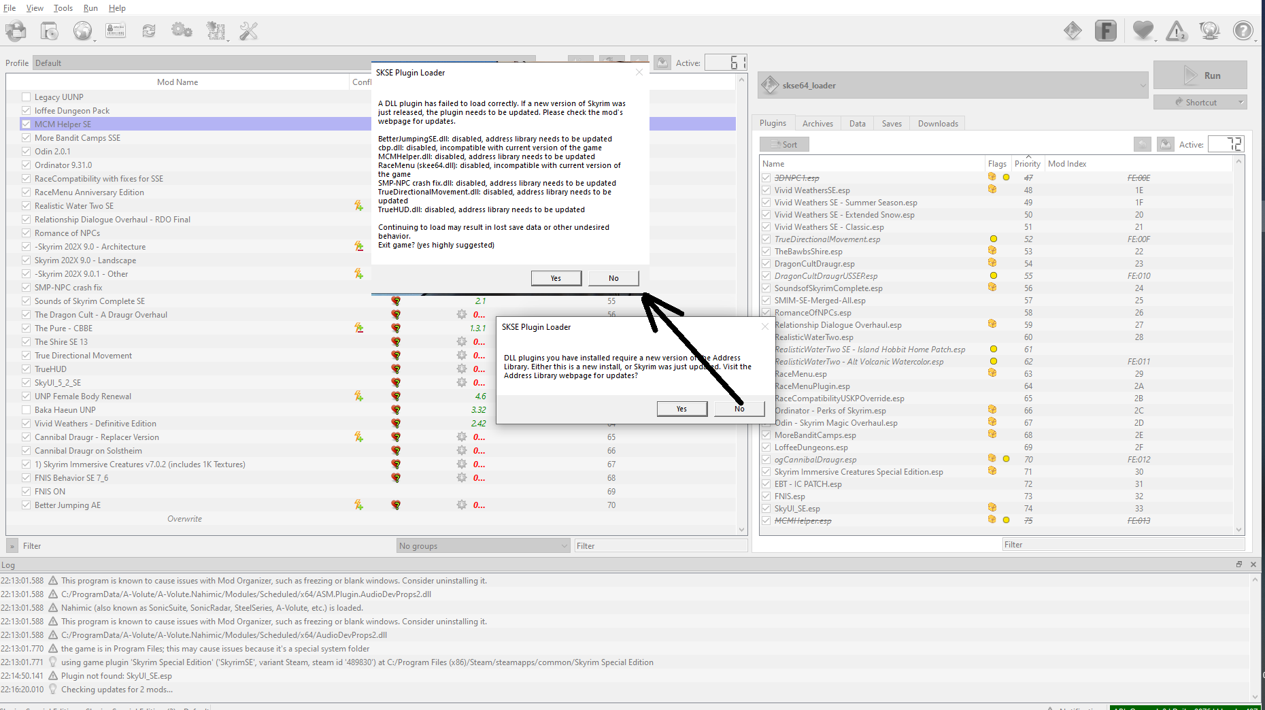This screenshot has width=1265, height=710.
Task: Expand the Shortcut button dropdown arrow
Action: coord(1241,102)
